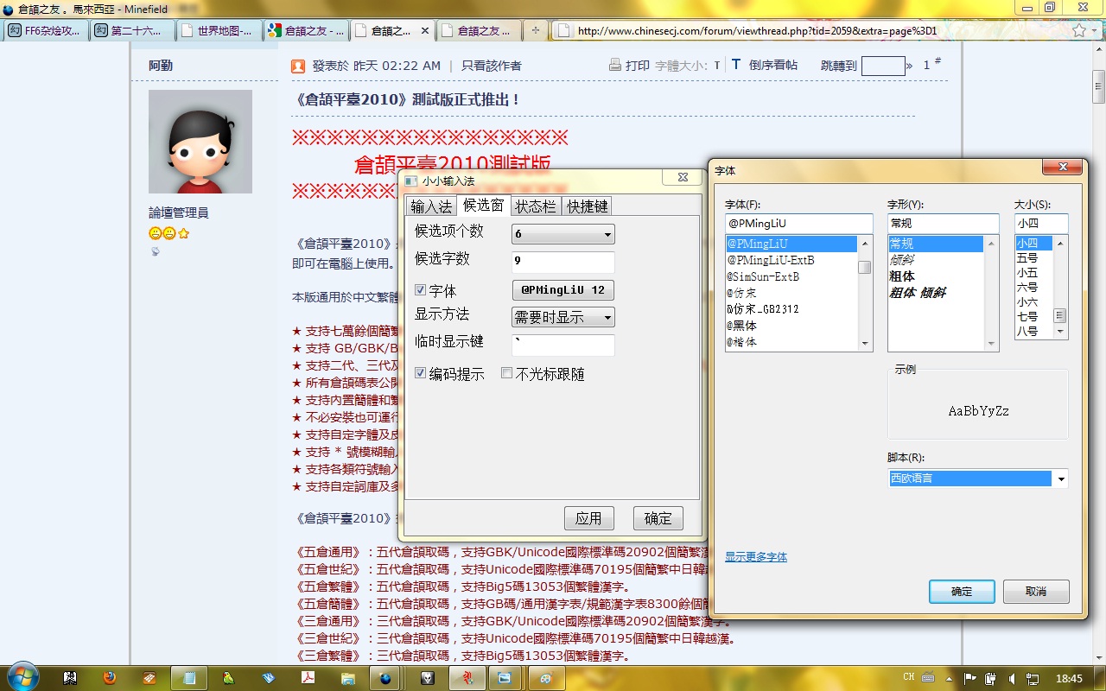The width and height of the screenshot is (1106, 691).
Task: Click 确定 in the 小小输入法 dialog
Action: 658,518
